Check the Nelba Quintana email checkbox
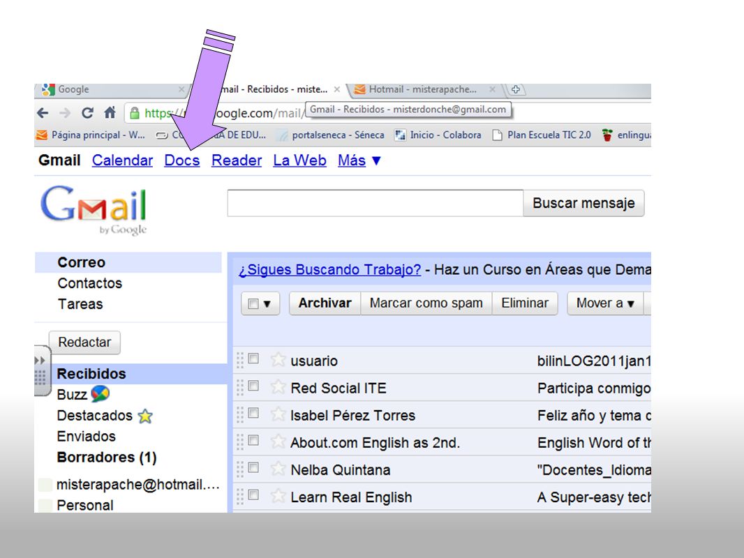 tap(253, 467)
